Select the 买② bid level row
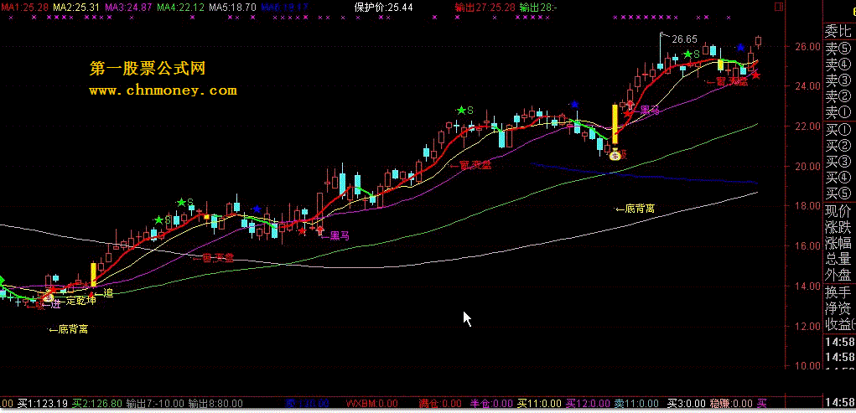Image resolution: width=856 pixels, height=413 pixels. click(838, 145)
